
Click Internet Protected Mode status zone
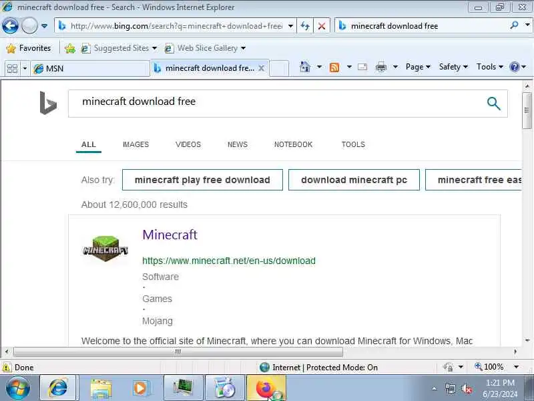pos(319,367)
